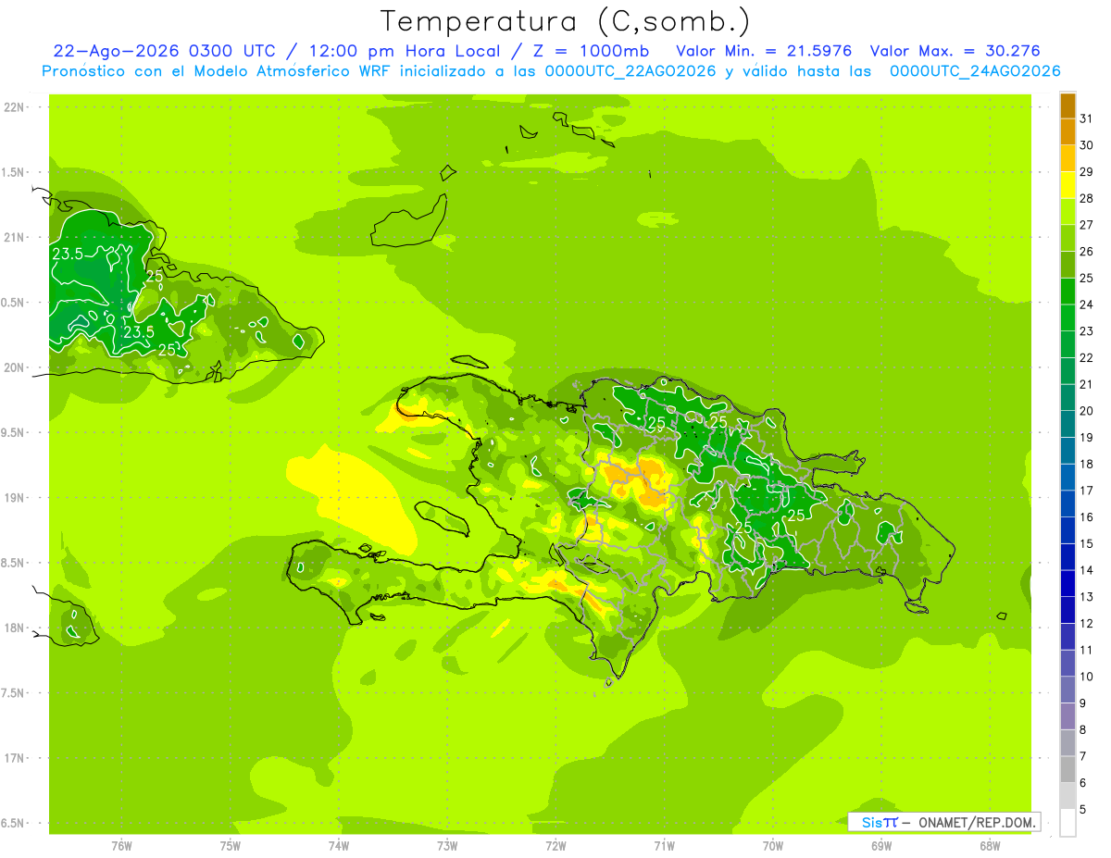Screen dimensions: 1111x858
Task: Click the legend value '14'
Action: [x=1086, y=570]
